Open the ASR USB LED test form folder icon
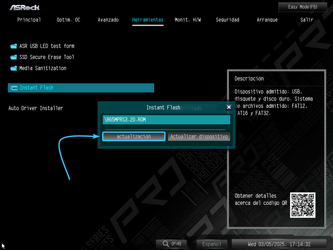This screenshot has height=250, width=333. (x=14, y=46)
